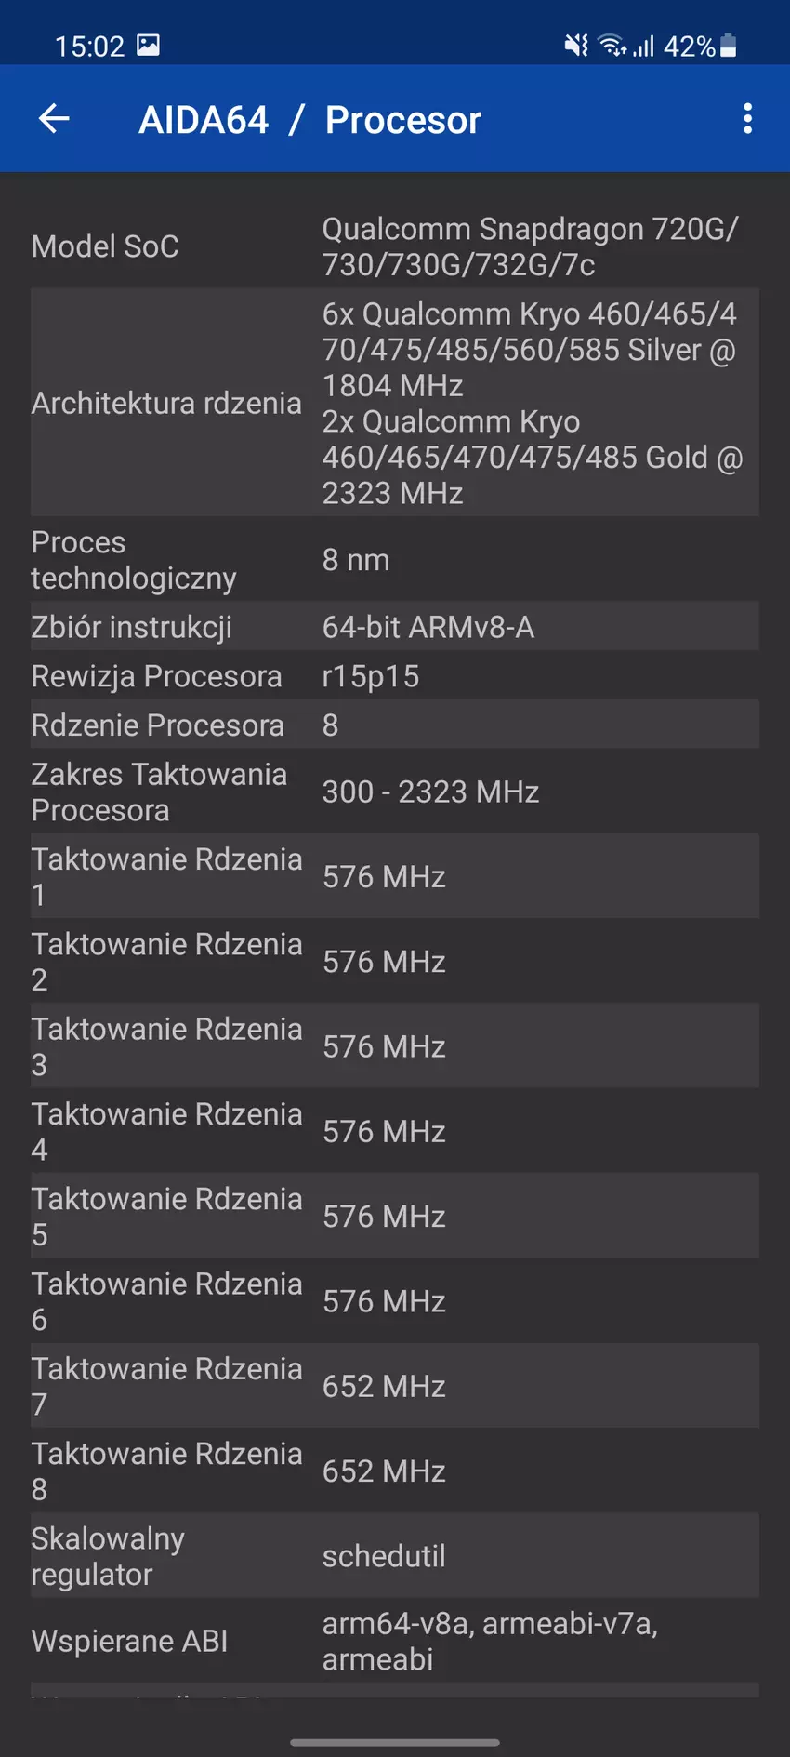Viewport: 790px width, 1757px height.
Task: Tap the picture icon in status bar
Action: point(148,45)
